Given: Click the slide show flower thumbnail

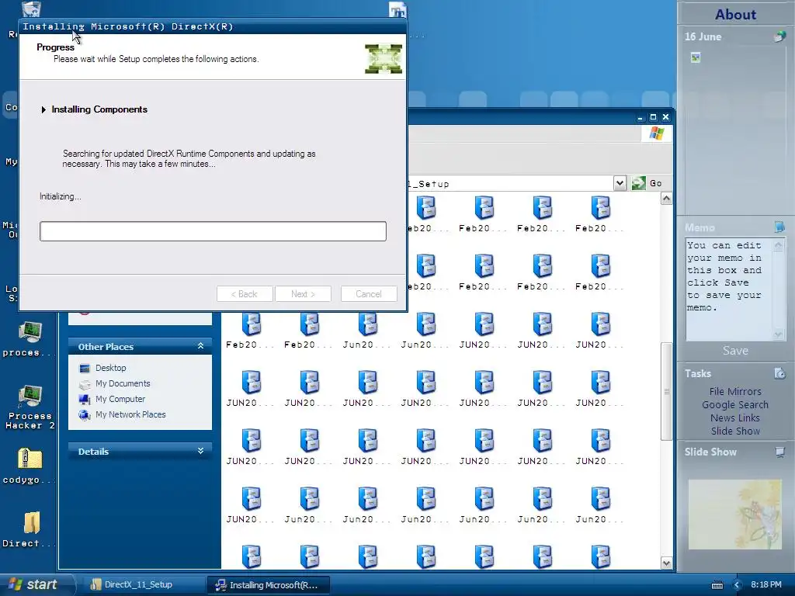Looking at the screenshot, I should click(734, 515).
